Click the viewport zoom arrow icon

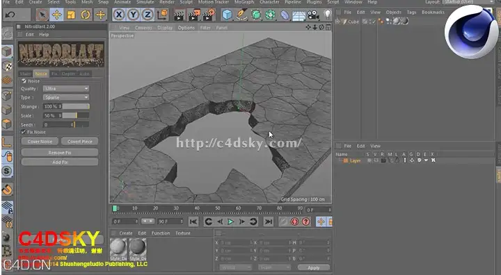[315, 28]
